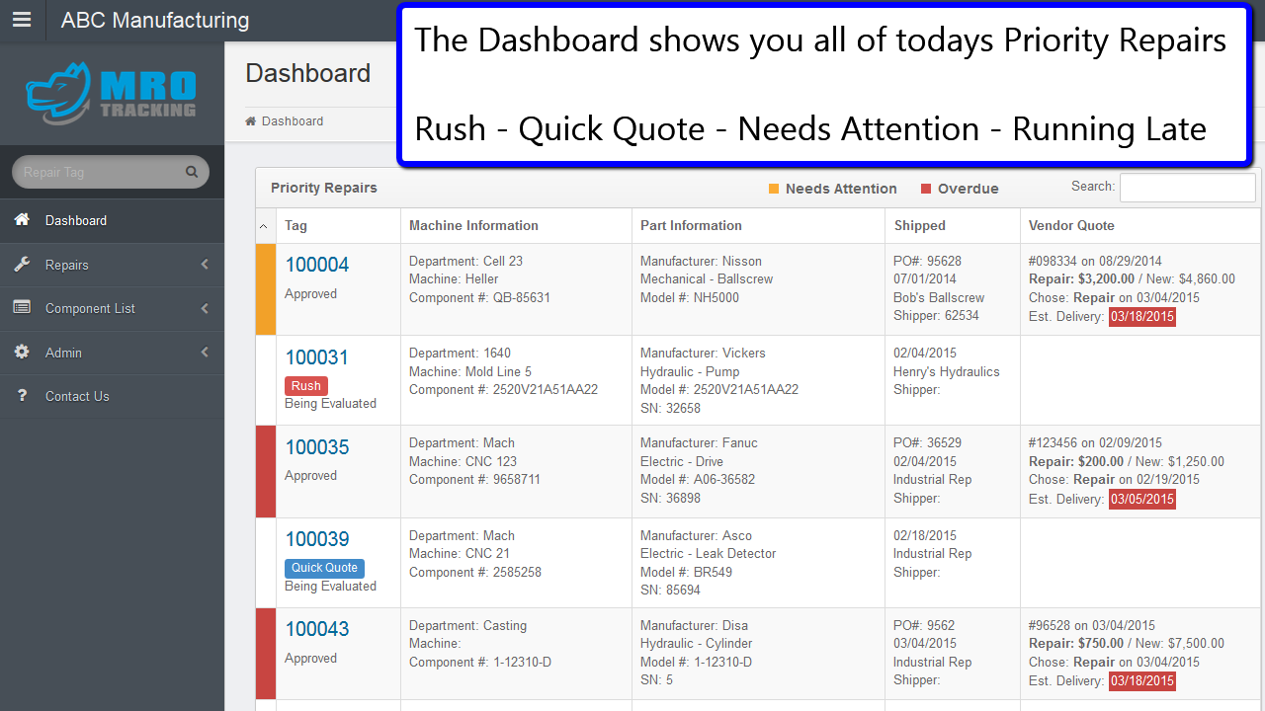Click the red Overdue legend swatch
Image resolution: width=1265 pixels, height=711 pixels.
926,189
